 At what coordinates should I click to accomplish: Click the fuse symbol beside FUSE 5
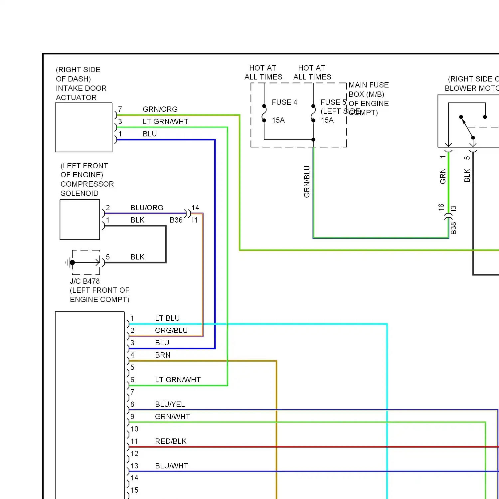tap(313, 113)
